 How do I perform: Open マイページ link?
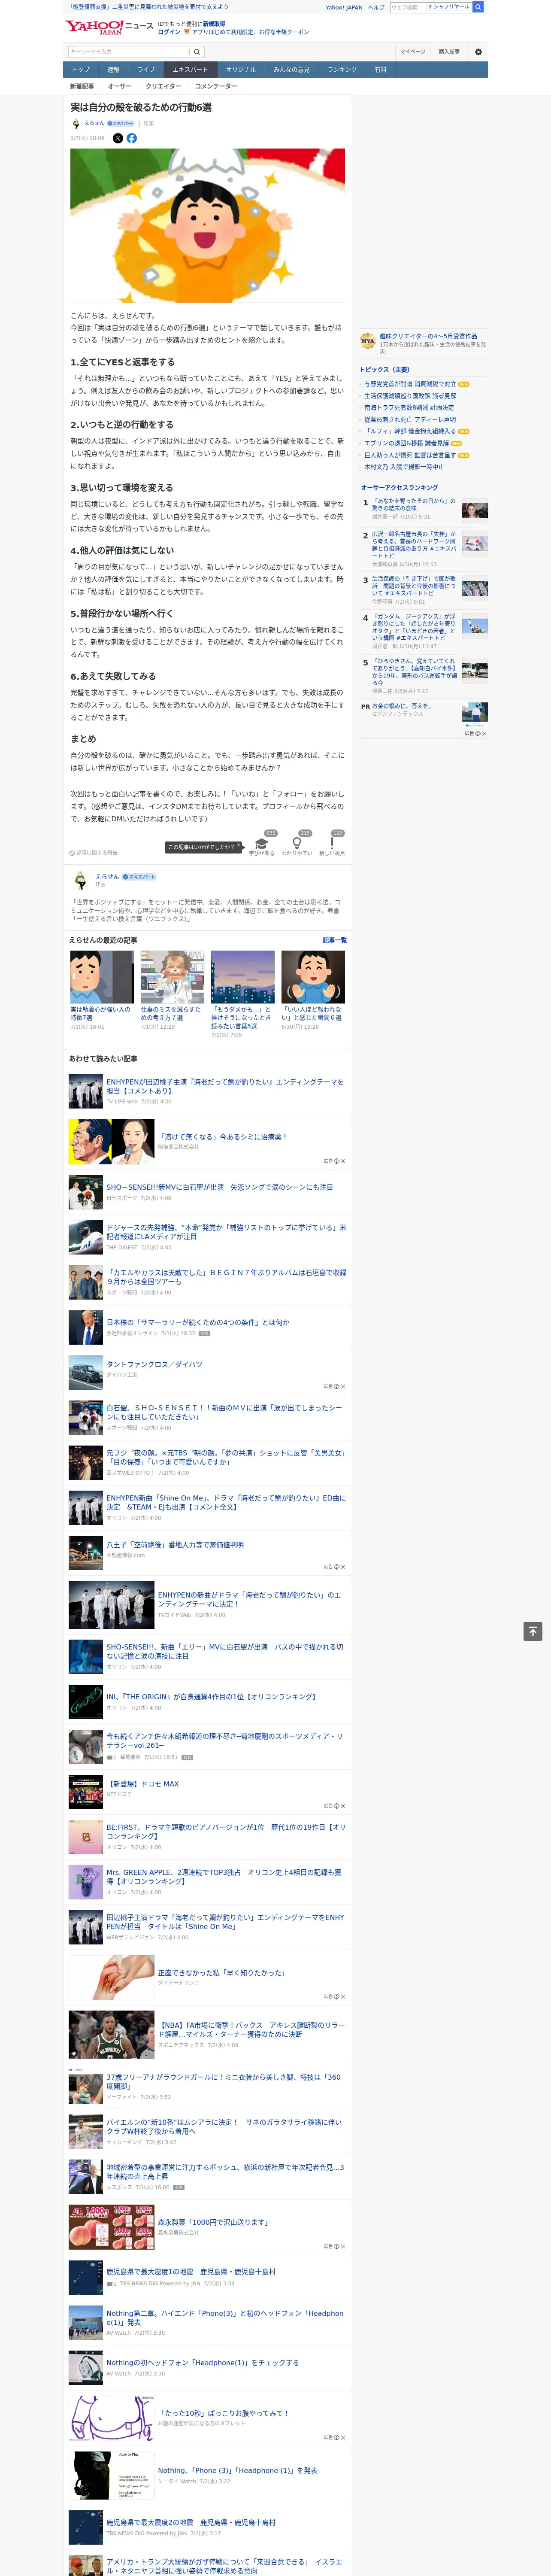[x=413, y=51]
